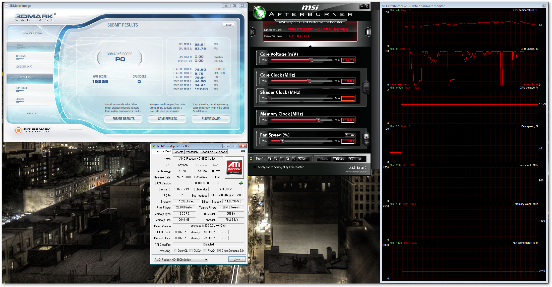
Task: Click the Apply button in Afterburner
Action: point(324,159)
